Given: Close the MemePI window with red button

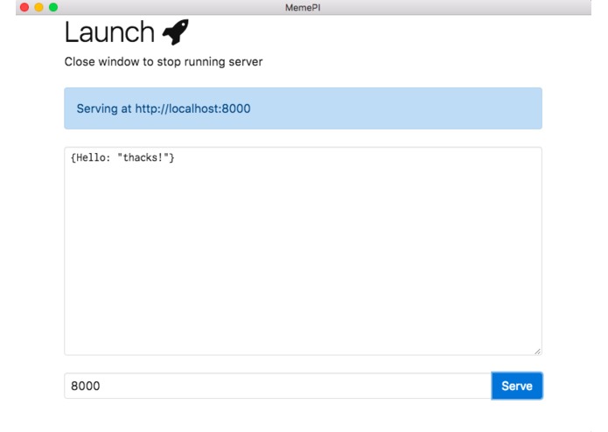Looking at the screenshot, I should (x=24, y=7).
